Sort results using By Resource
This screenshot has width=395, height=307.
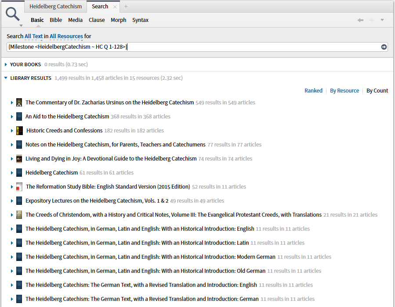point(344,90)
